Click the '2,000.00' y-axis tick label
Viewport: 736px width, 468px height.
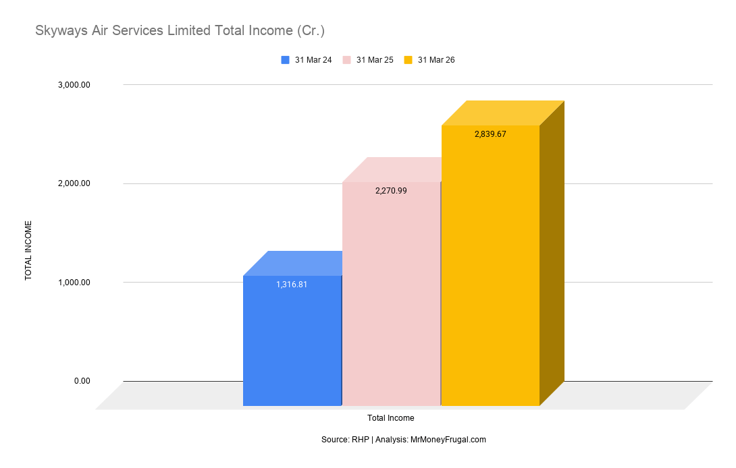click(x=74, y=183)
